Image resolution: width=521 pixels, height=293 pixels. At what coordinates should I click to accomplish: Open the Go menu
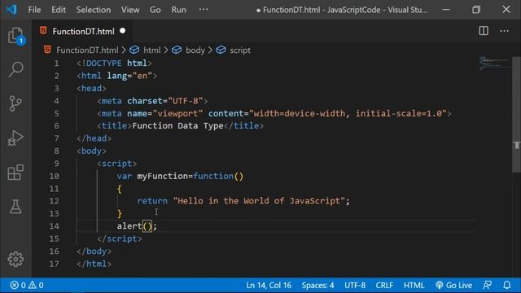click(x=155, y=10)
